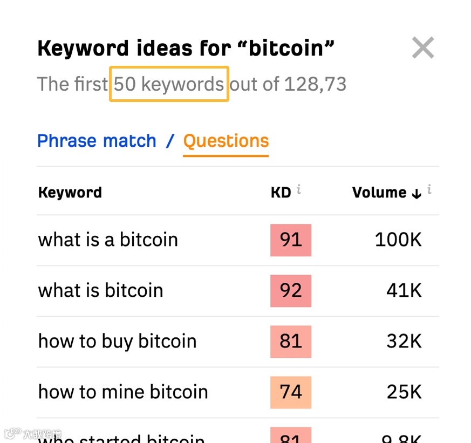This screenshot has width=471, height=443.
Task: Switch to the Phrase match tab
Action: coord(97,141)
